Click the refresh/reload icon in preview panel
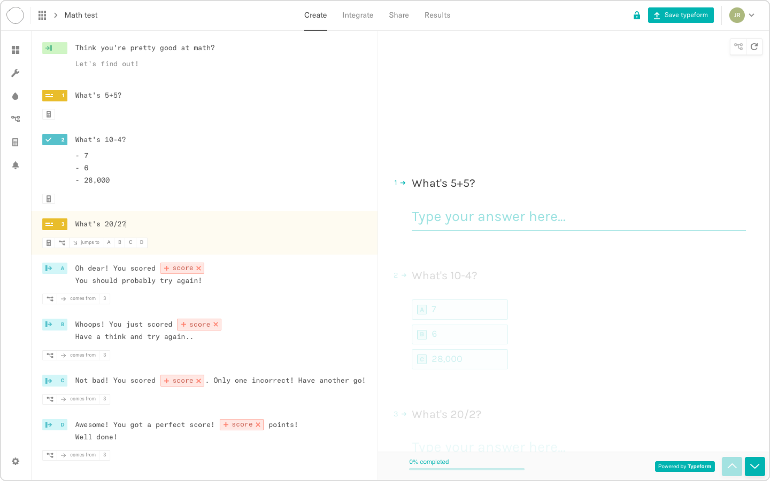The image size is (770, 481). pos(755,46)
